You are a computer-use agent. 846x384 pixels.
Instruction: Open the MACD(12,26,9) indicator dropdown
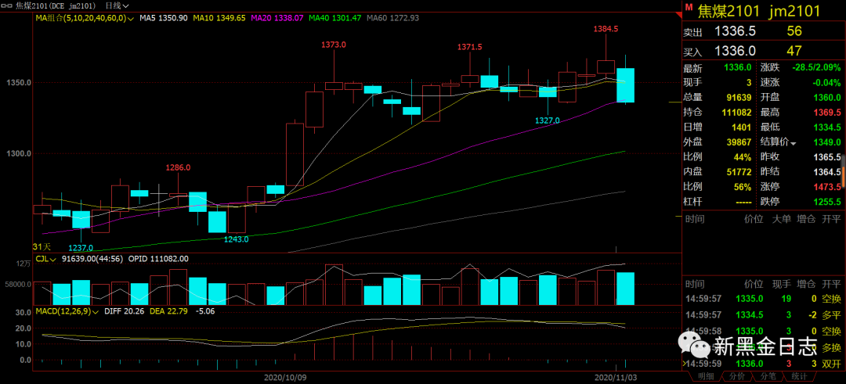[67, 310]
